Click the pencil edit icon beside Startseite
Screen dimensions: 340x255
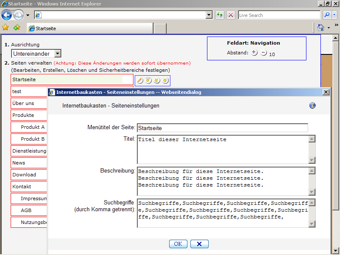point(140,80)
